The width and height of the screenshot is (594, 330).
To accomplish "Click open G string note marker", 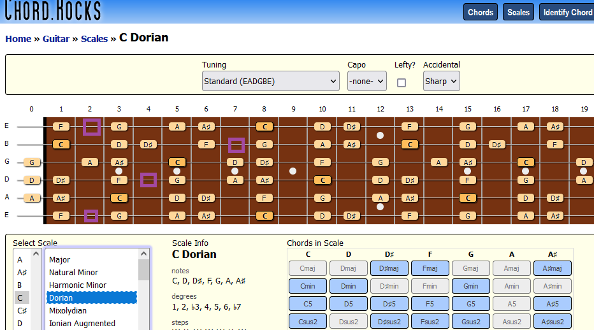I will 32,162.
